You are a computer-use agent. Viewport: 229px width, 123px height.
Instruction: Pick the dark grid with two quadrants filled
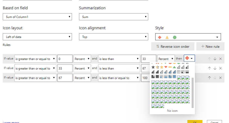coord(187,72)
